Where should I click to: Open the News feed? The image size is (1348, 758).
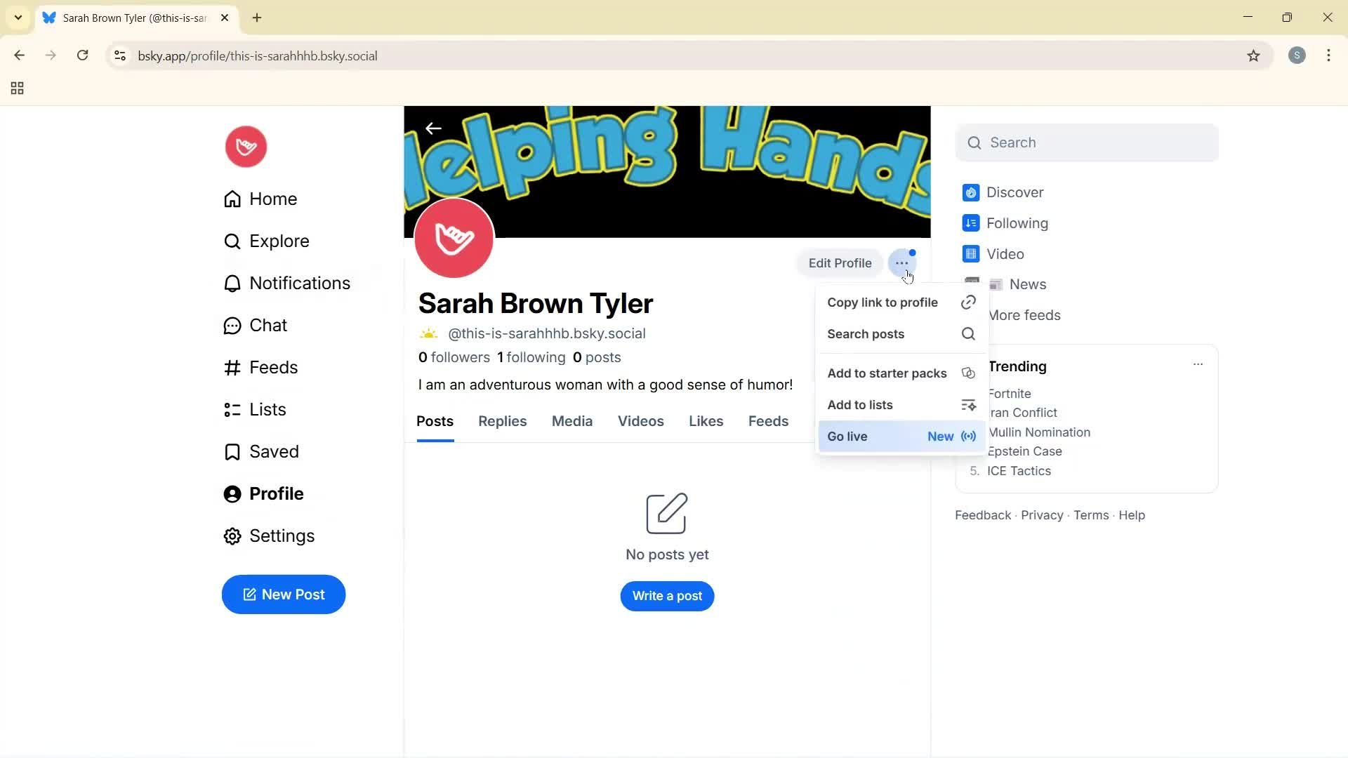coord(1027,284)
